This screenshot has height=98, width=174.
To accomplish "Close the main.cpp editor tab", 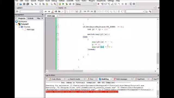I will tap(57, 16).
